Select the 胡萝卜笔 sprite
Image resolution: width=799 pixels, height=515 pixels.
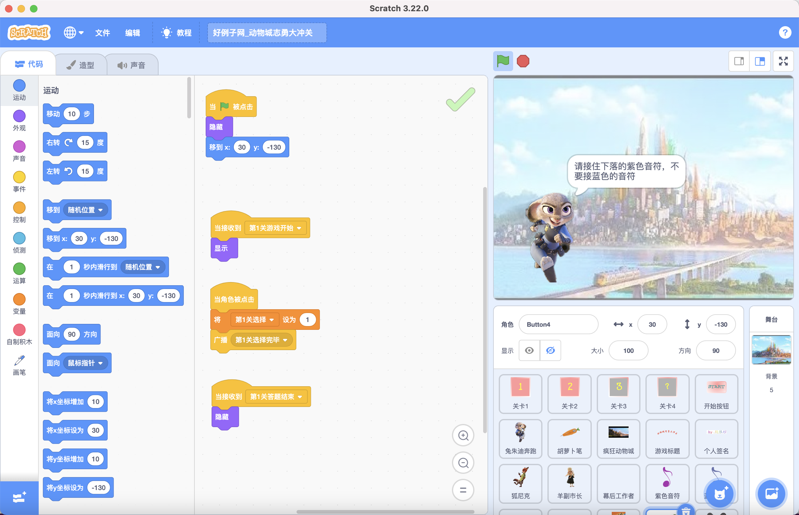(569, 438)
